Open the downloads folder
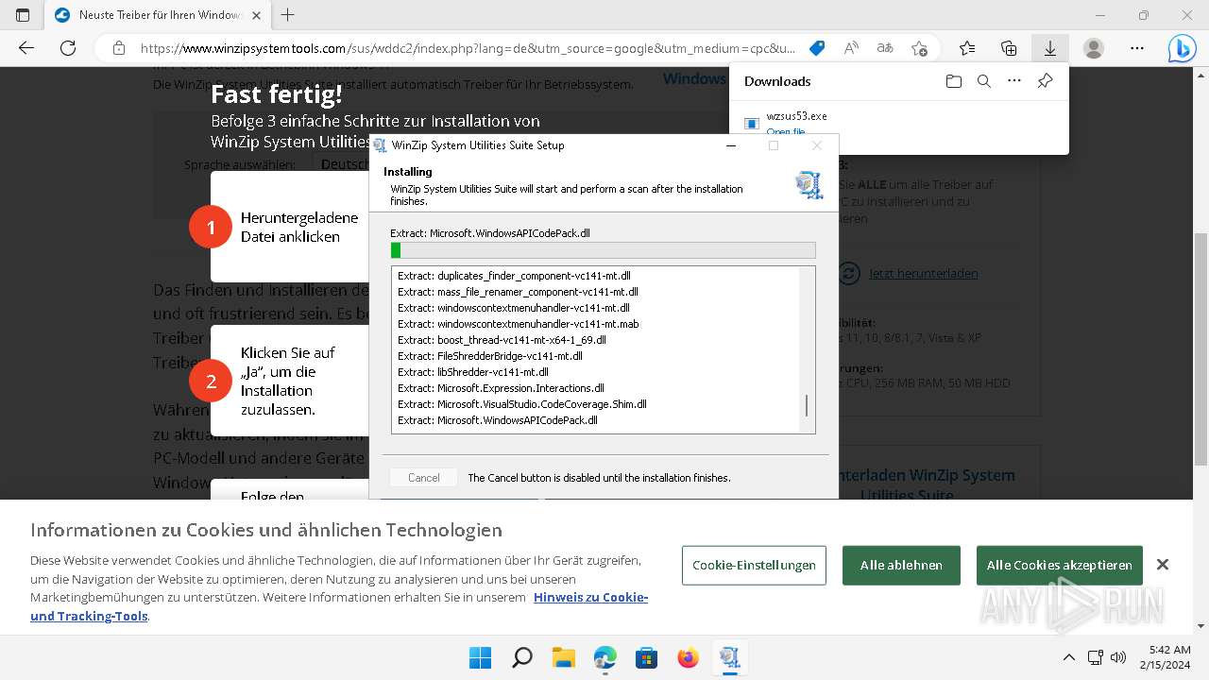The image size is (1209, 680). click(x=954, y=81)
